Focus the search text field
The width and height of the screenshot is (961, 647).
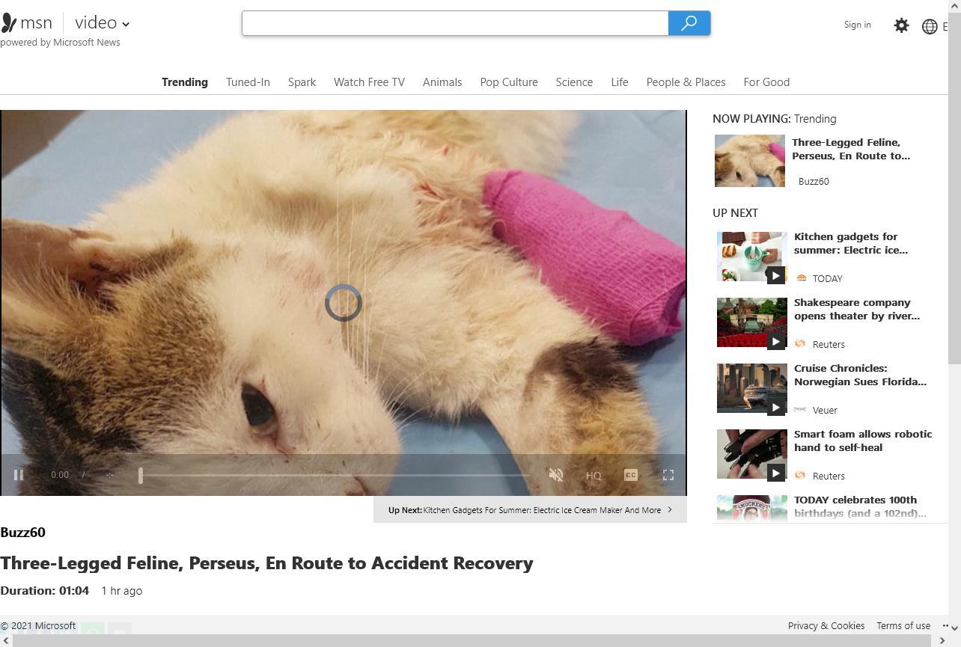coord(454,23)
